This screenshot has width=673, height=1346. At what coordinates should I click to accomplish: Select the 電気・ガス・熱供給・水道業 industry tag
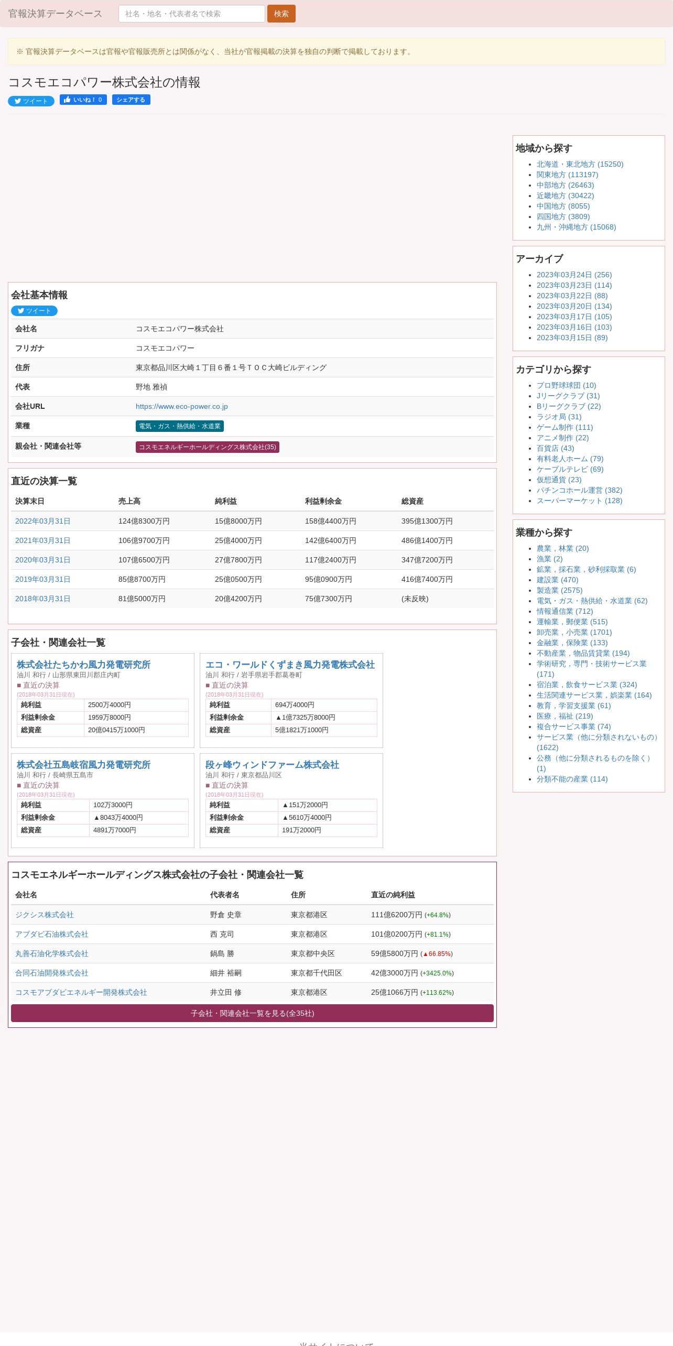coord(180,426)
